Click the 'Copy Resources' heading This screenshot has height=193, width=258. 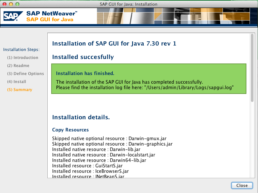pyautogui.click(x=71, y=130)
